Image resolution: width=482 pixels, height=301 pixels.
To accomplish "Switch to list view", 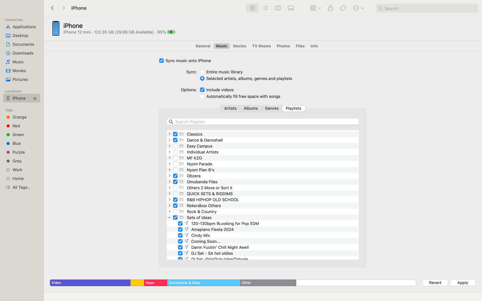I will coord(265,8).
